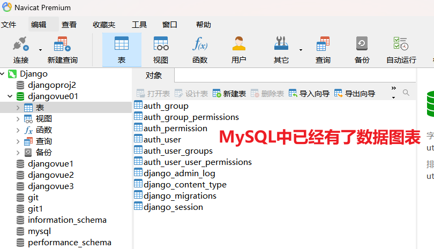Expand the Backups (备份) tree node
Image resolution: width=434 pixels, height=249 pixels.
18,153
